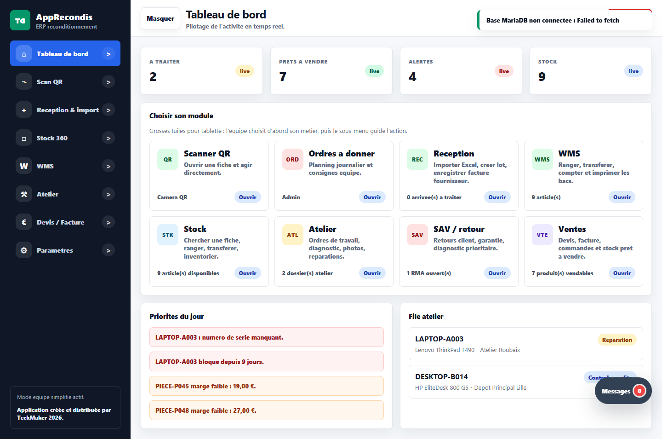Expand the Stock 360 submenu arrow
Screen dimensions: 662x439
pos(108,138)
